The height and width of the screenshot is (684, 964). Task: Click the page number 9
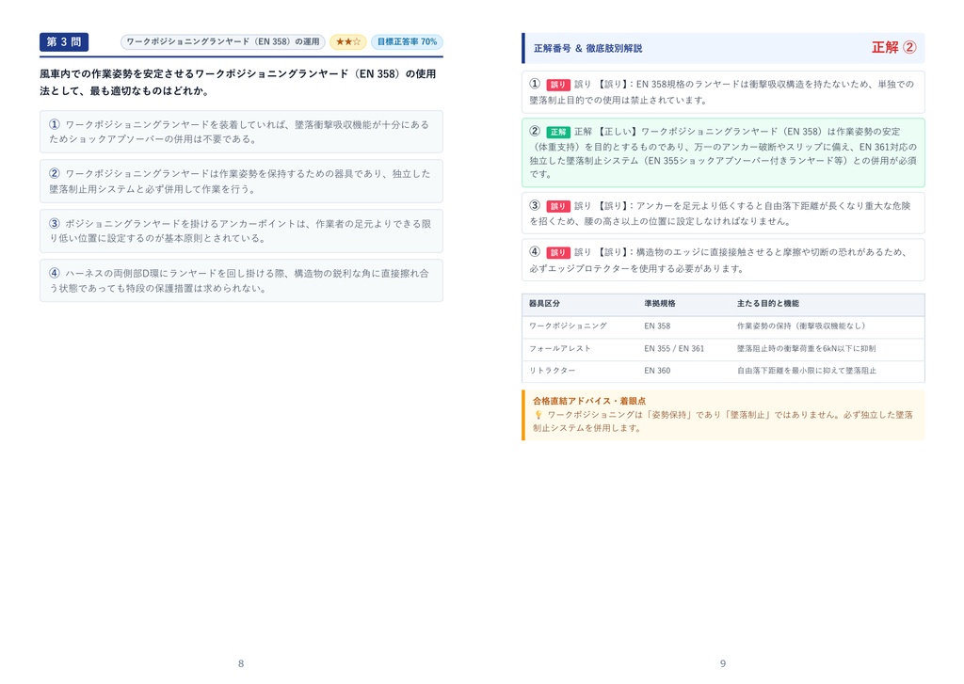coord(723,663)
